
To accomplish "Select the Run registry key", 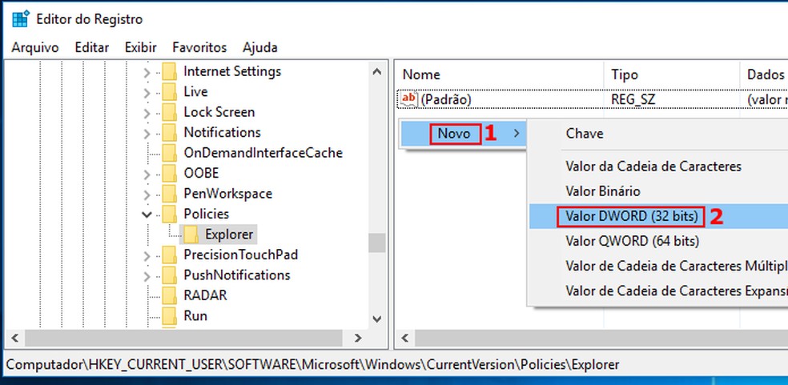I will pos(195,316).
